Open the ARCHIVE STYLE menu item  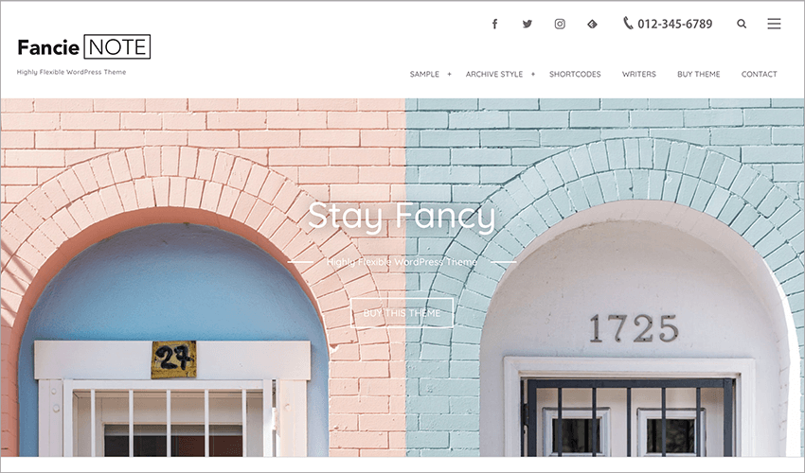tap(493, 74)
